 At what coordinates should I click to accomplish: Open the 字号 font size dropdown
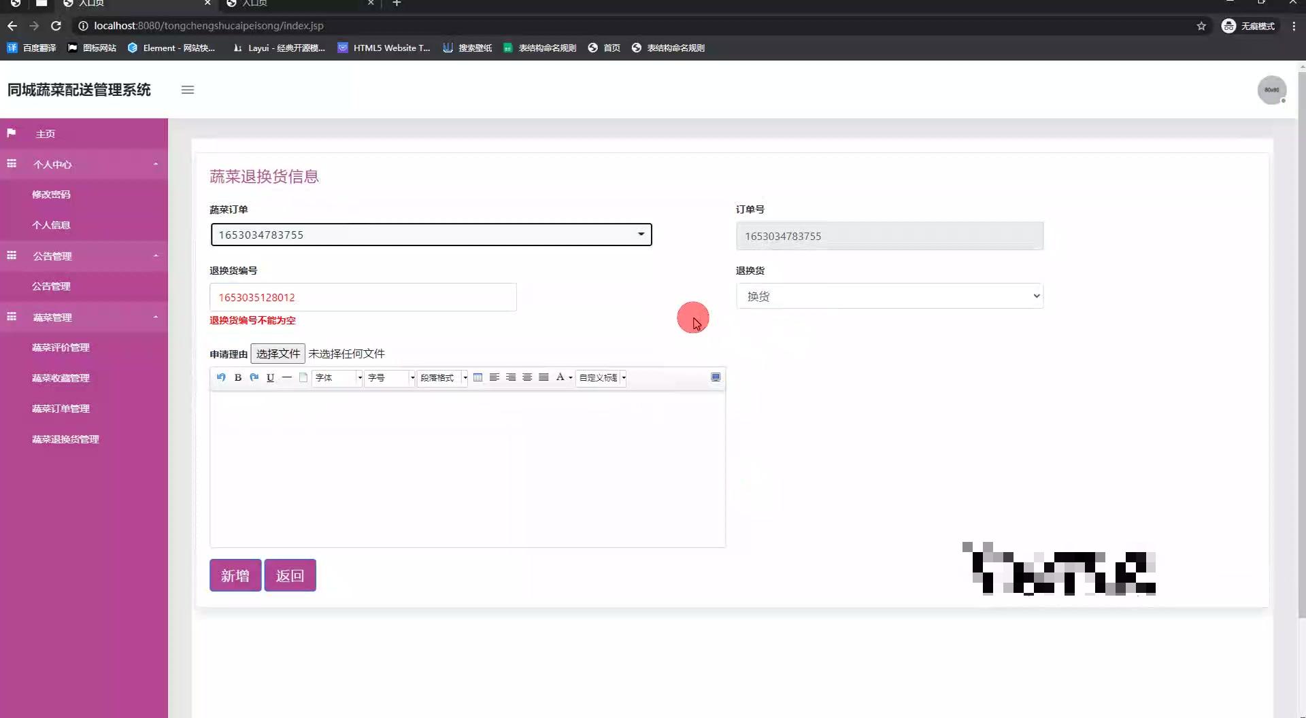[x=390, y=377]
